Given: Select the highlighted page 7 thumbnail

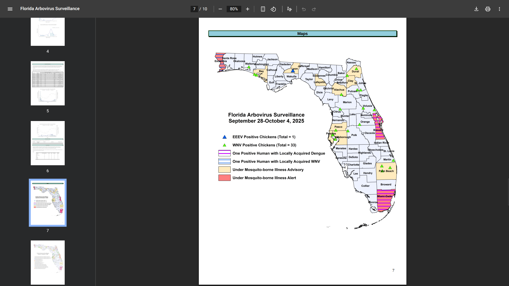Looking at the screenshot, I should (x=48, y=203).
